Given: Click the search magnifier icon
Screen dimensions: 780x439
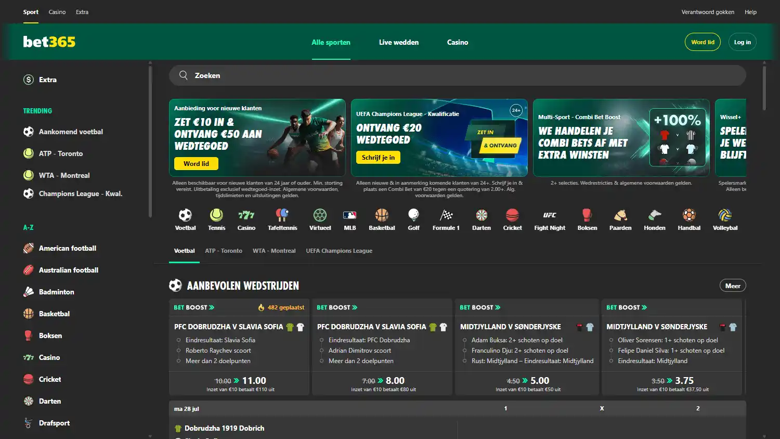Looking at the screenshot, I should click(x=184, y=75).
